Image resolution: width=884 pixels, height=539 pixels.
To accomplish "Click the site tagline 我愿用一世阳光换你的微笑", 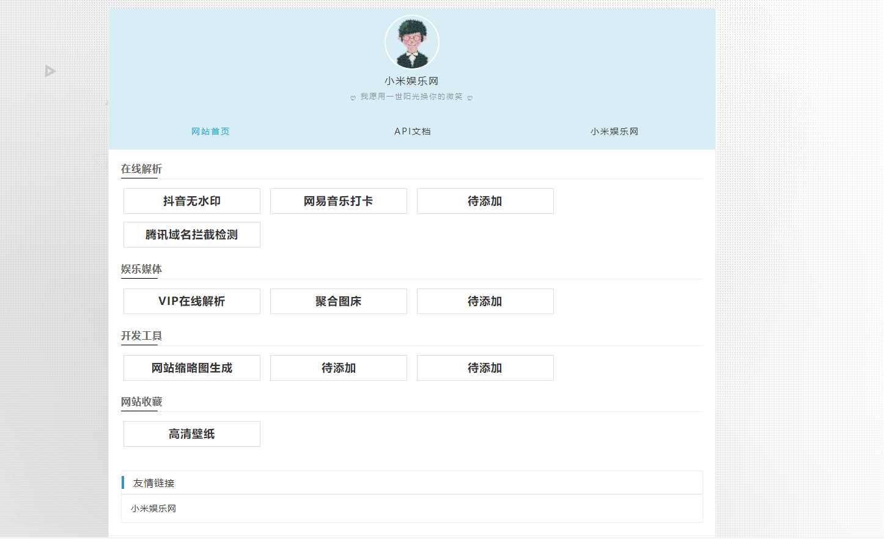I will pos(411,96).
